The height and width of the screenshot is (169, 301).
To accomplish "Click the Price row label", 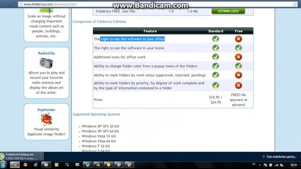I will [98, 100].
